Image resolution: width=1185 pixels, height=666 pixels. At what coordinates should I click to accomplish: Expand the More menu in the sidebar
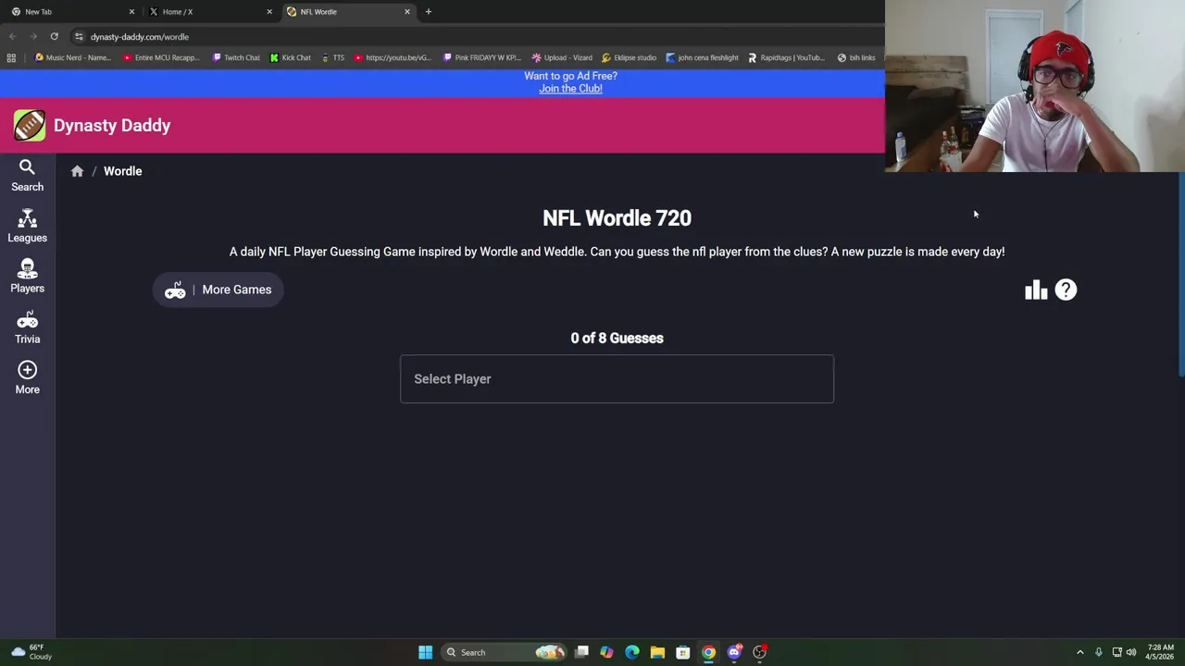(x=27, y=378)
